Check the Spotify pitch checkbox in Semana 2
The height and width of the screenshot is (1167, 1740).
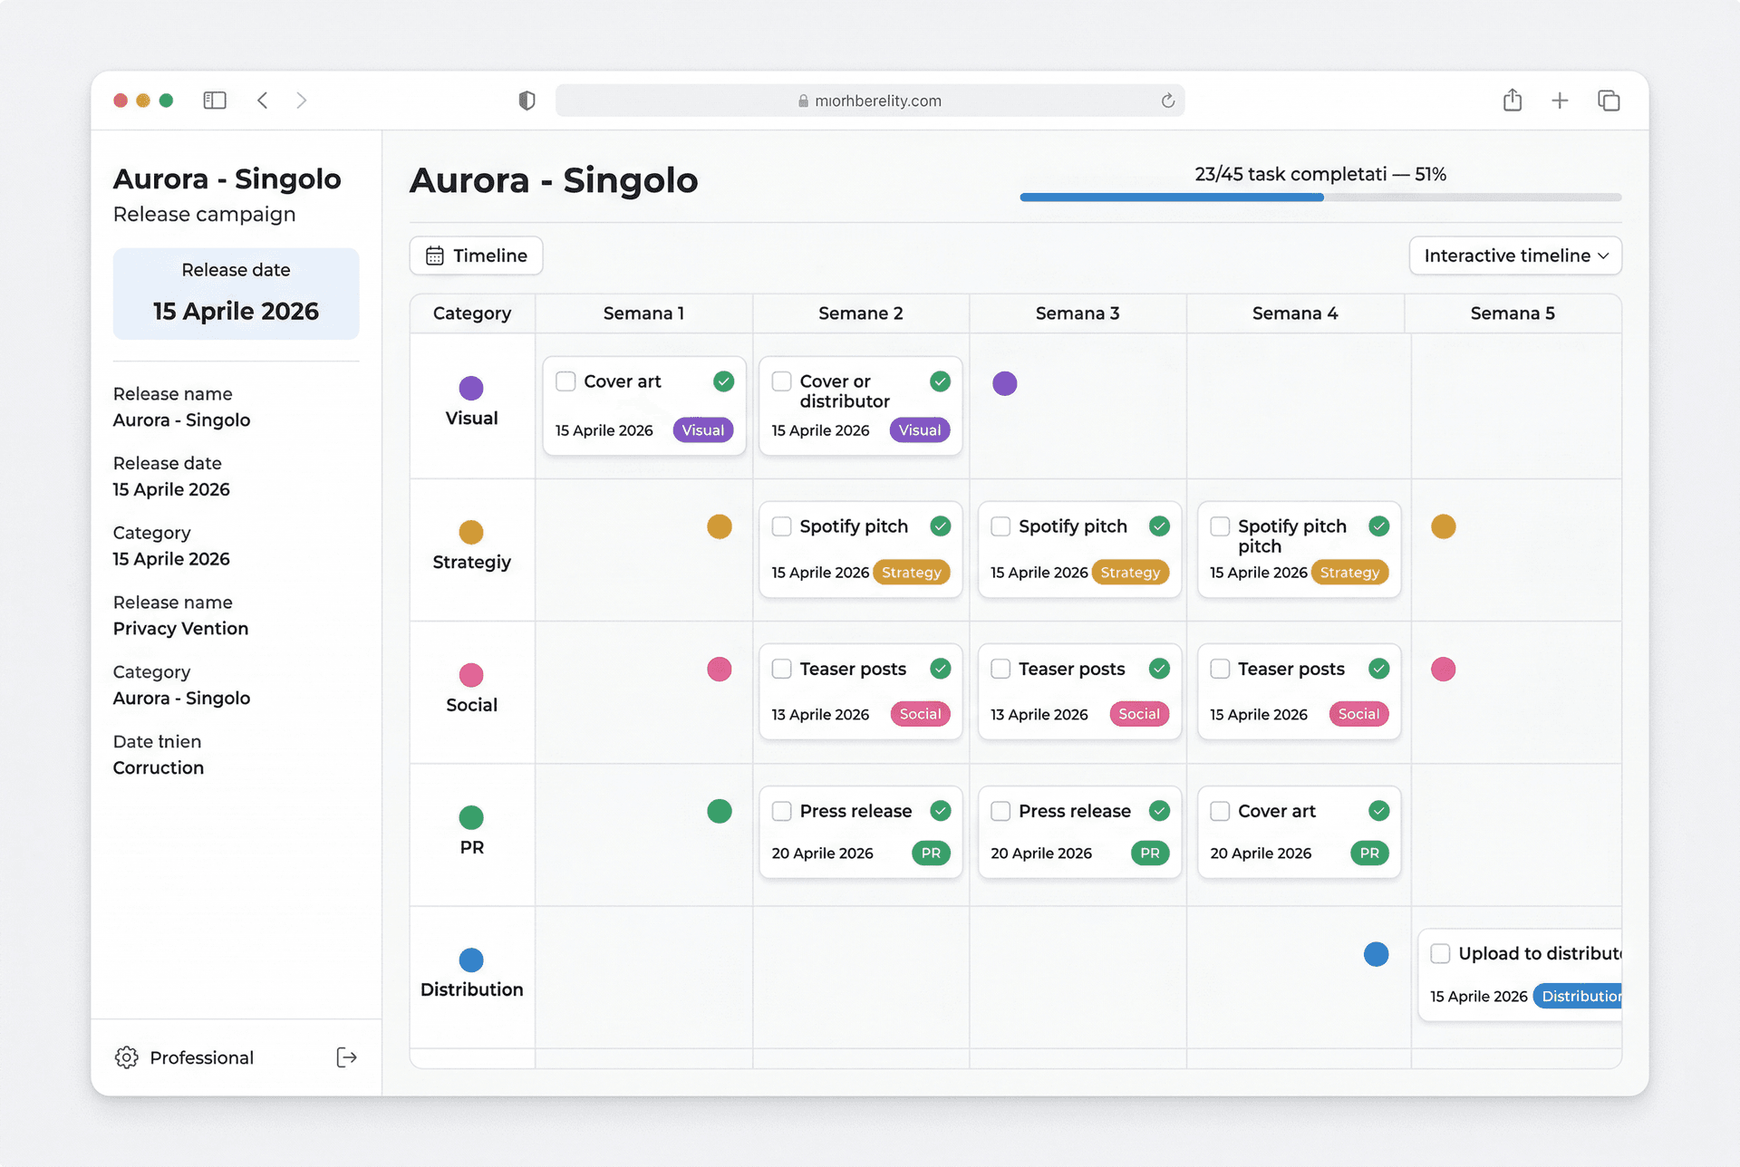point(780,526)
